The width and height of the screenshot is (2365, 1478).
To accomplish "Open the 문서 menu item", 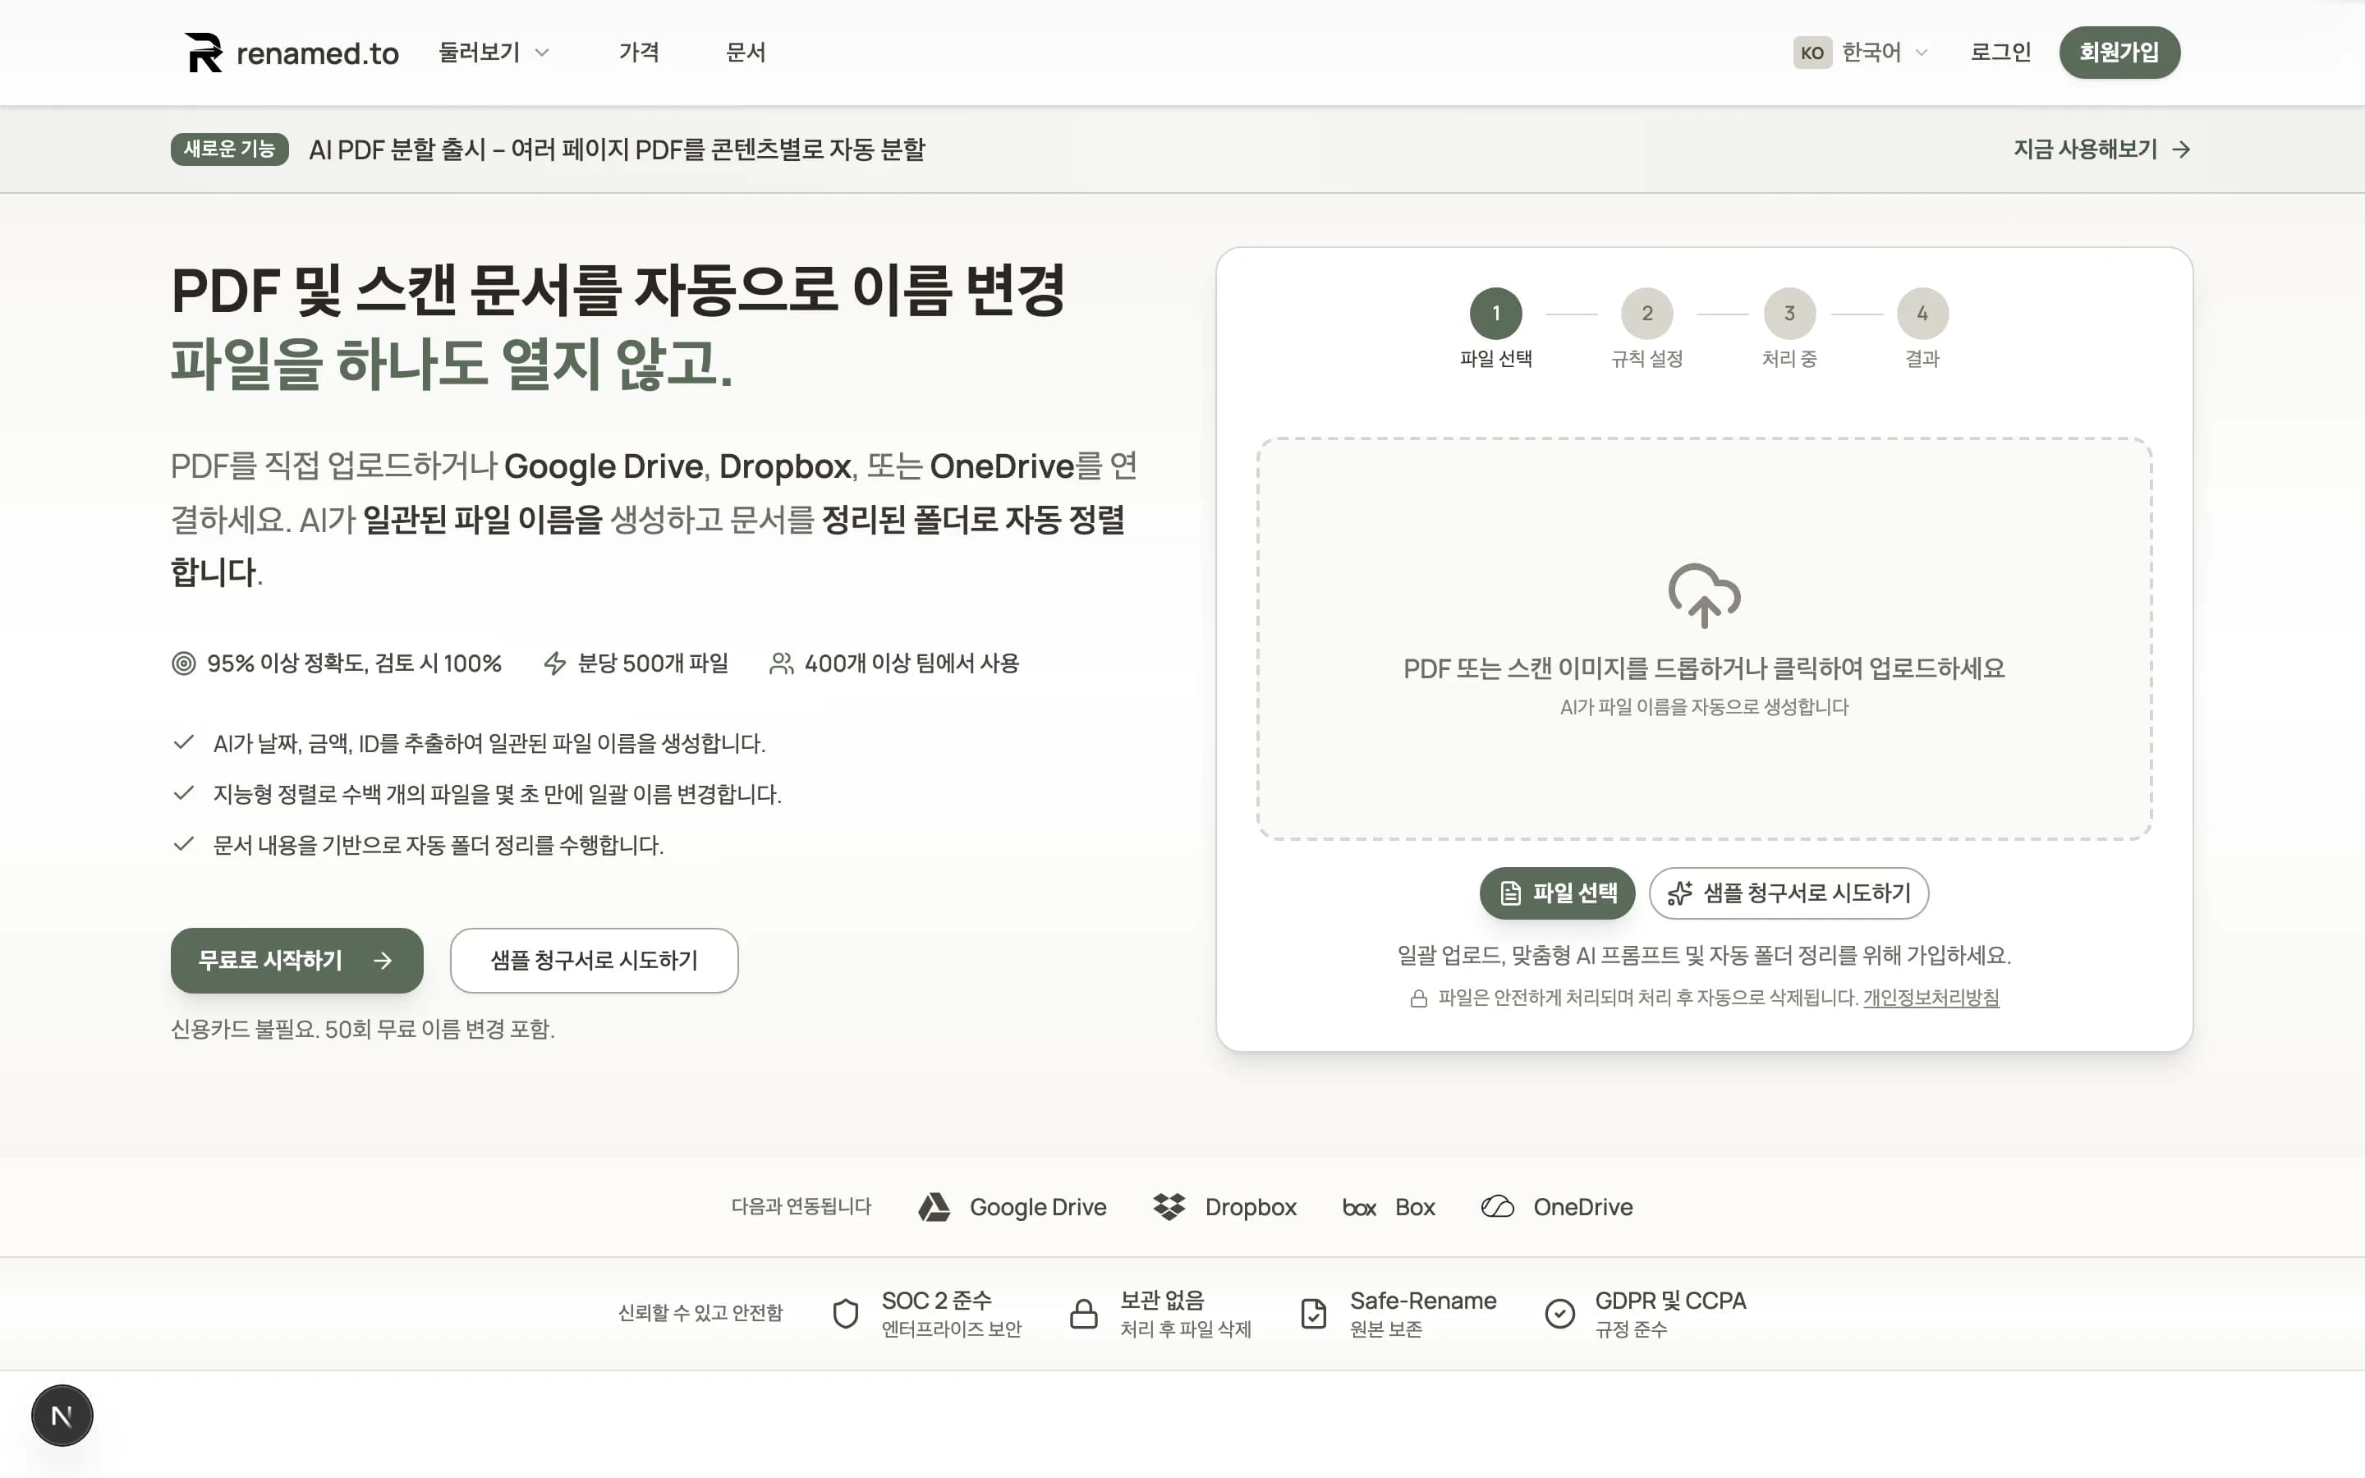I will pos(746,52).
